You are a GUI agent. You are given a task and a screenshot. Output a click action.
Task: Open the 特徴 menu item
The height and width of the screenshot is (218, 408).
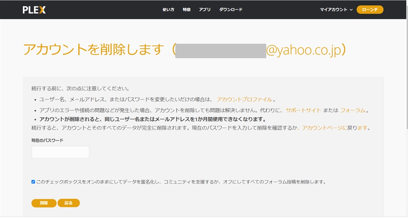tap(186, 10)
